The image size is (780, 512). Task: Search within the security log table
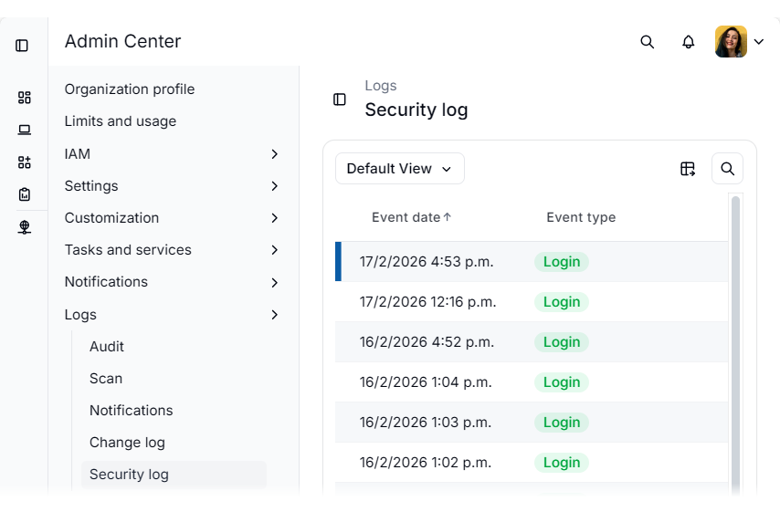pyautogui.click(x=728, y=169)
